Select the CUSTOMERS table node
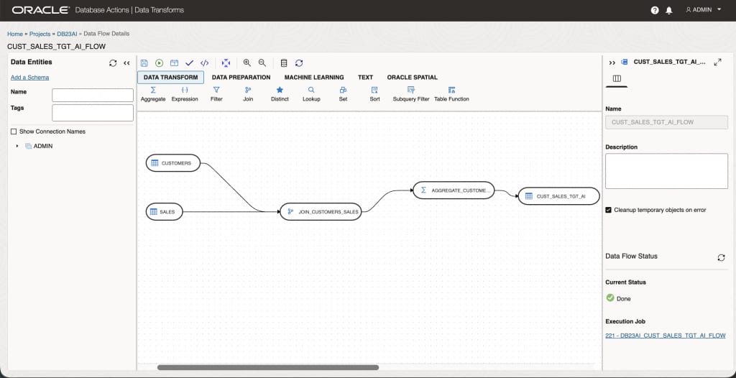The image size is (736, 378). pos(173,163)
